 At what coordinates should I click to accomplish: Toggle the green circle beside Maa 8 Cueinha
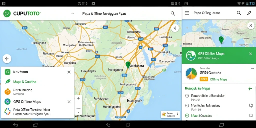[x=187, y=115]
